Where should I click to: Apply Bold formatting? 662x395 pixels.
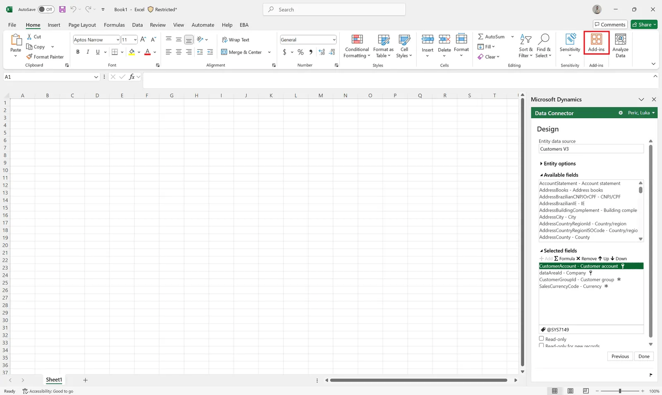[78, 52]
